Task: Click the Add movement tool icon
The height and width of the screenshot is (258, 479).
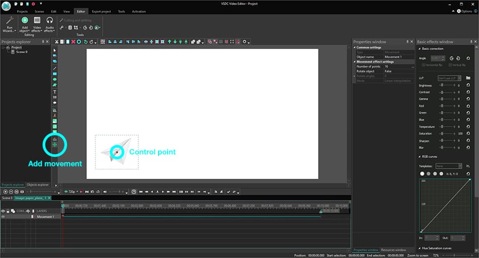Action: pos(55,144)
